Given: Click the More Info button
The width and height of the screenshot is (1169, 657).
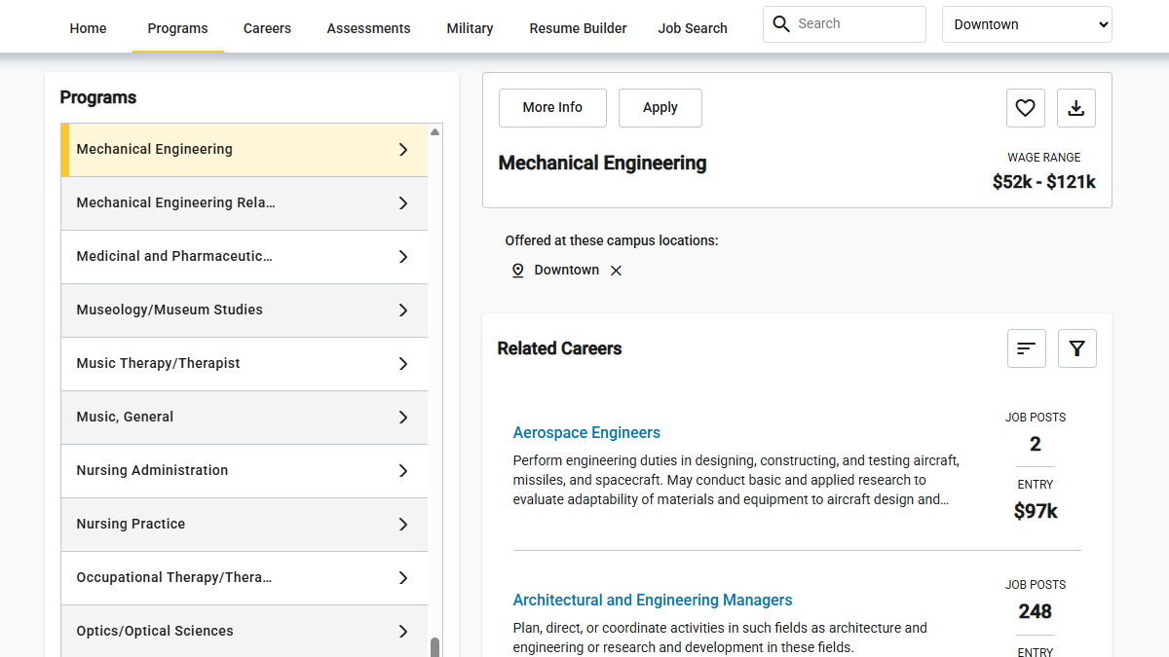Looking at the screenshot, I should 552,108.
